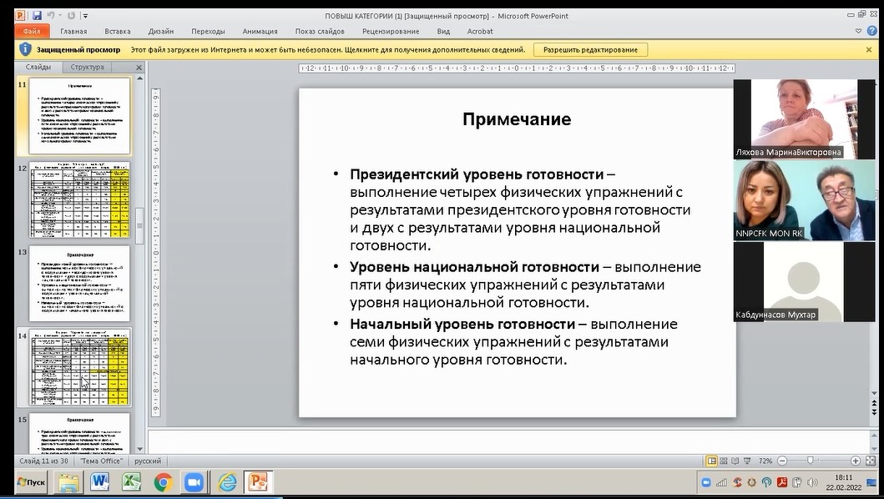Screen dimensions: 884x499
Task: Open Google Chrome from the taskbar
Action: click(163, 482)
